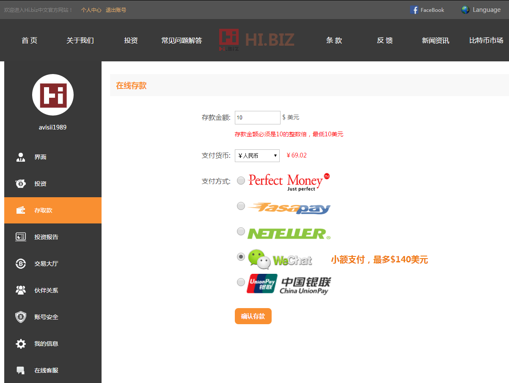Screen dimensions: 509x383
Task: Click the 小额支付，最多$140美元 note
Action: pyautogui.click(x=380, y=259)
